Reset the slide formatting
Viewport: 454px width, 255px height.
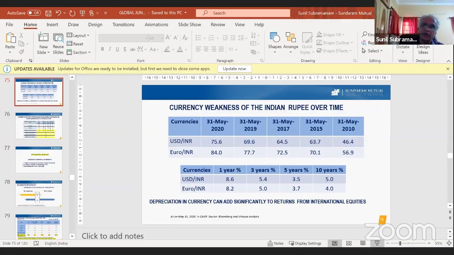click(x=75, y=44)
